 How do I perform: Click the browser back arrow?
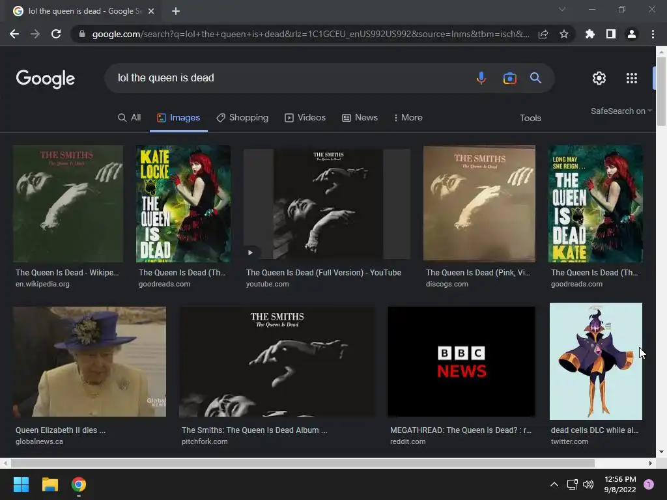14,34
